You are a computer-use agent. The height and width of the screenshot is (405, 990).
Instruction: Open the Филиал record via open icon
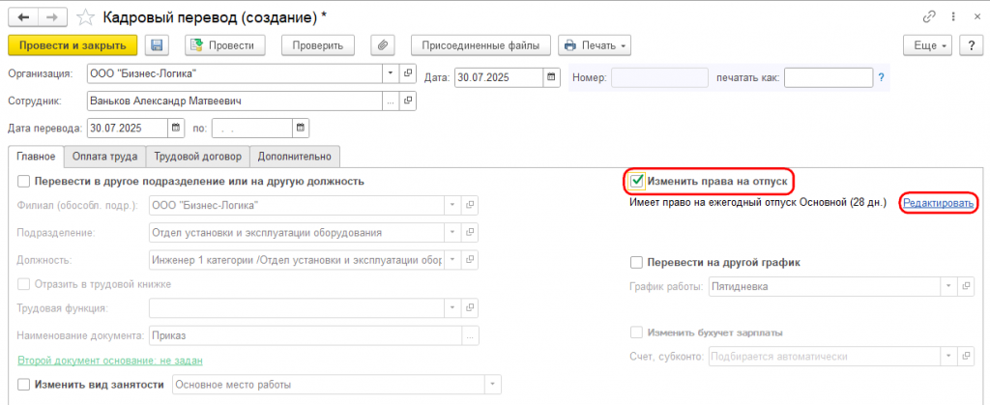click(x=470, y=205)
